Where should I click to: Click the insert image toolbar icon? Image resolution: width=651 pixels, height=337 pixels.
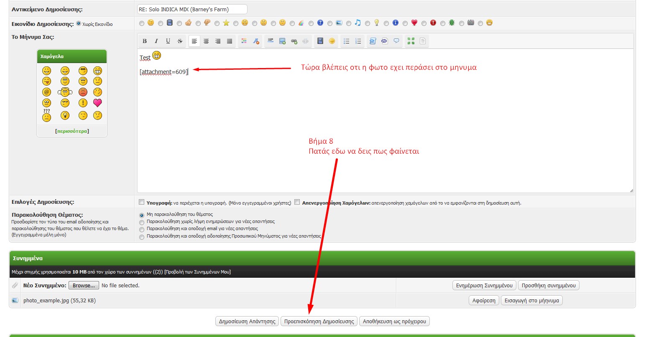[282, 41]
